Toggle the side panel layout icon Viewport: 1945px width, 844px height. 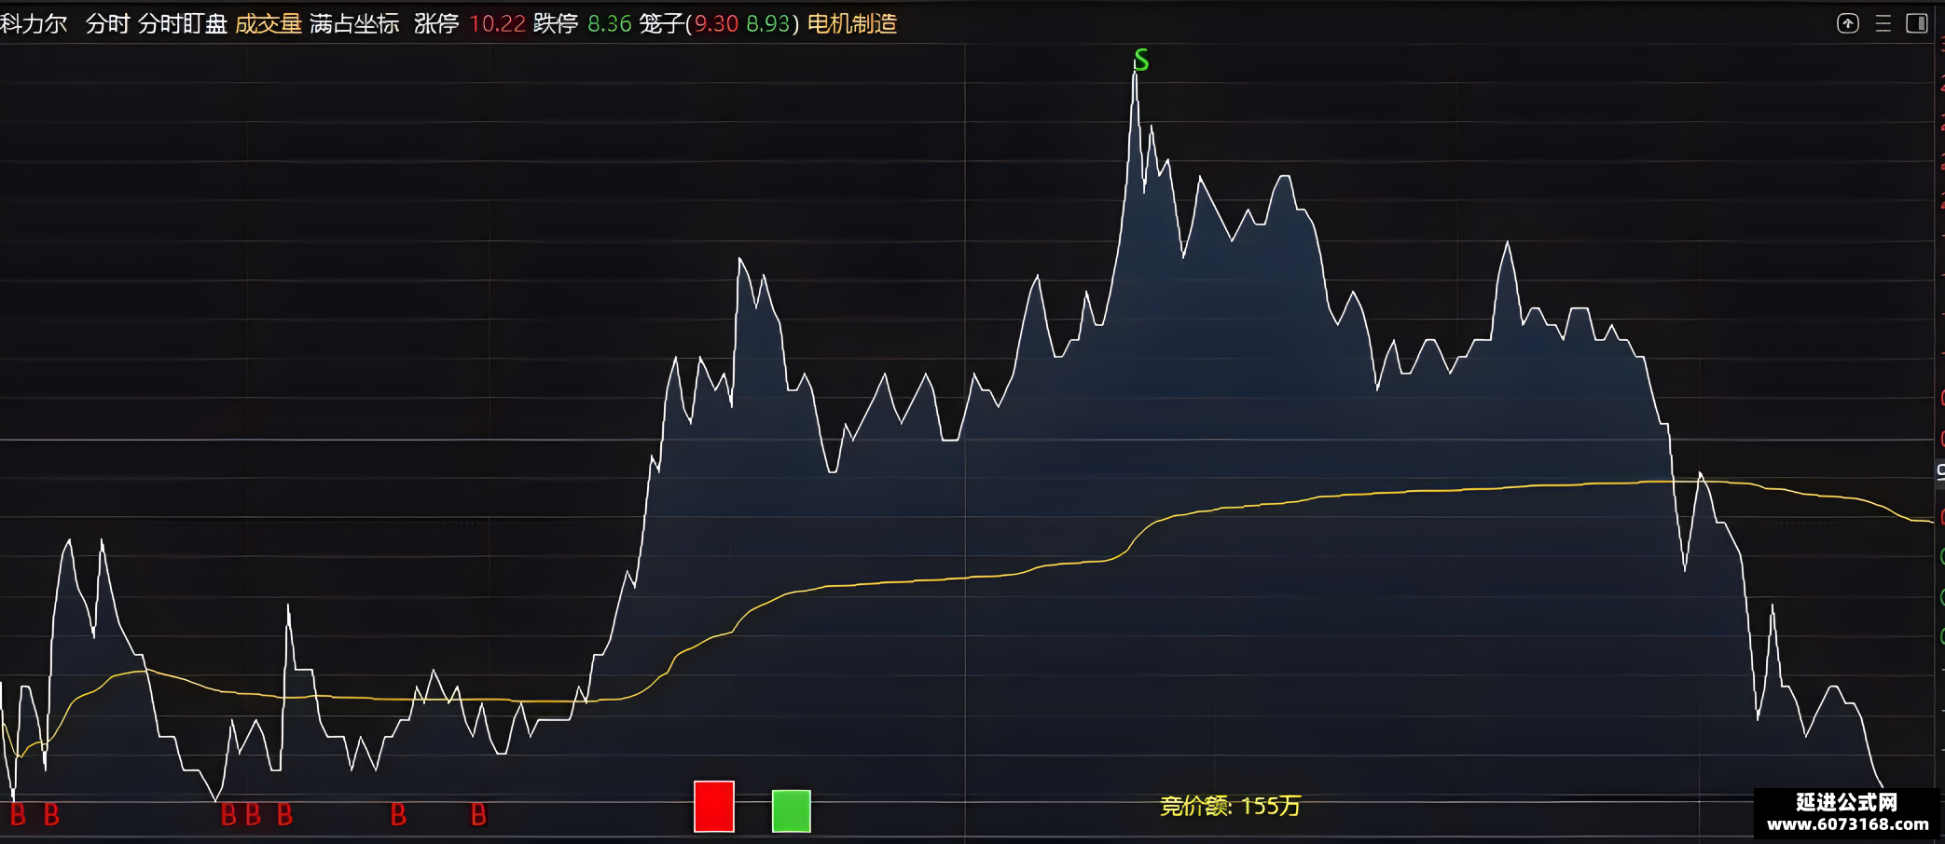tap(1917, 23)
